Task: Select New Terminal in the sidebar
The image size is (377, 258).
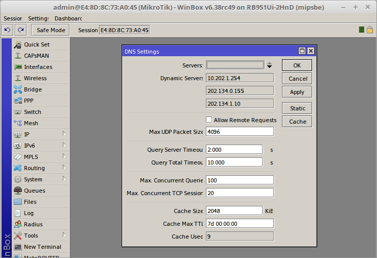Action: pyautogui.click(x=41, y=247)
